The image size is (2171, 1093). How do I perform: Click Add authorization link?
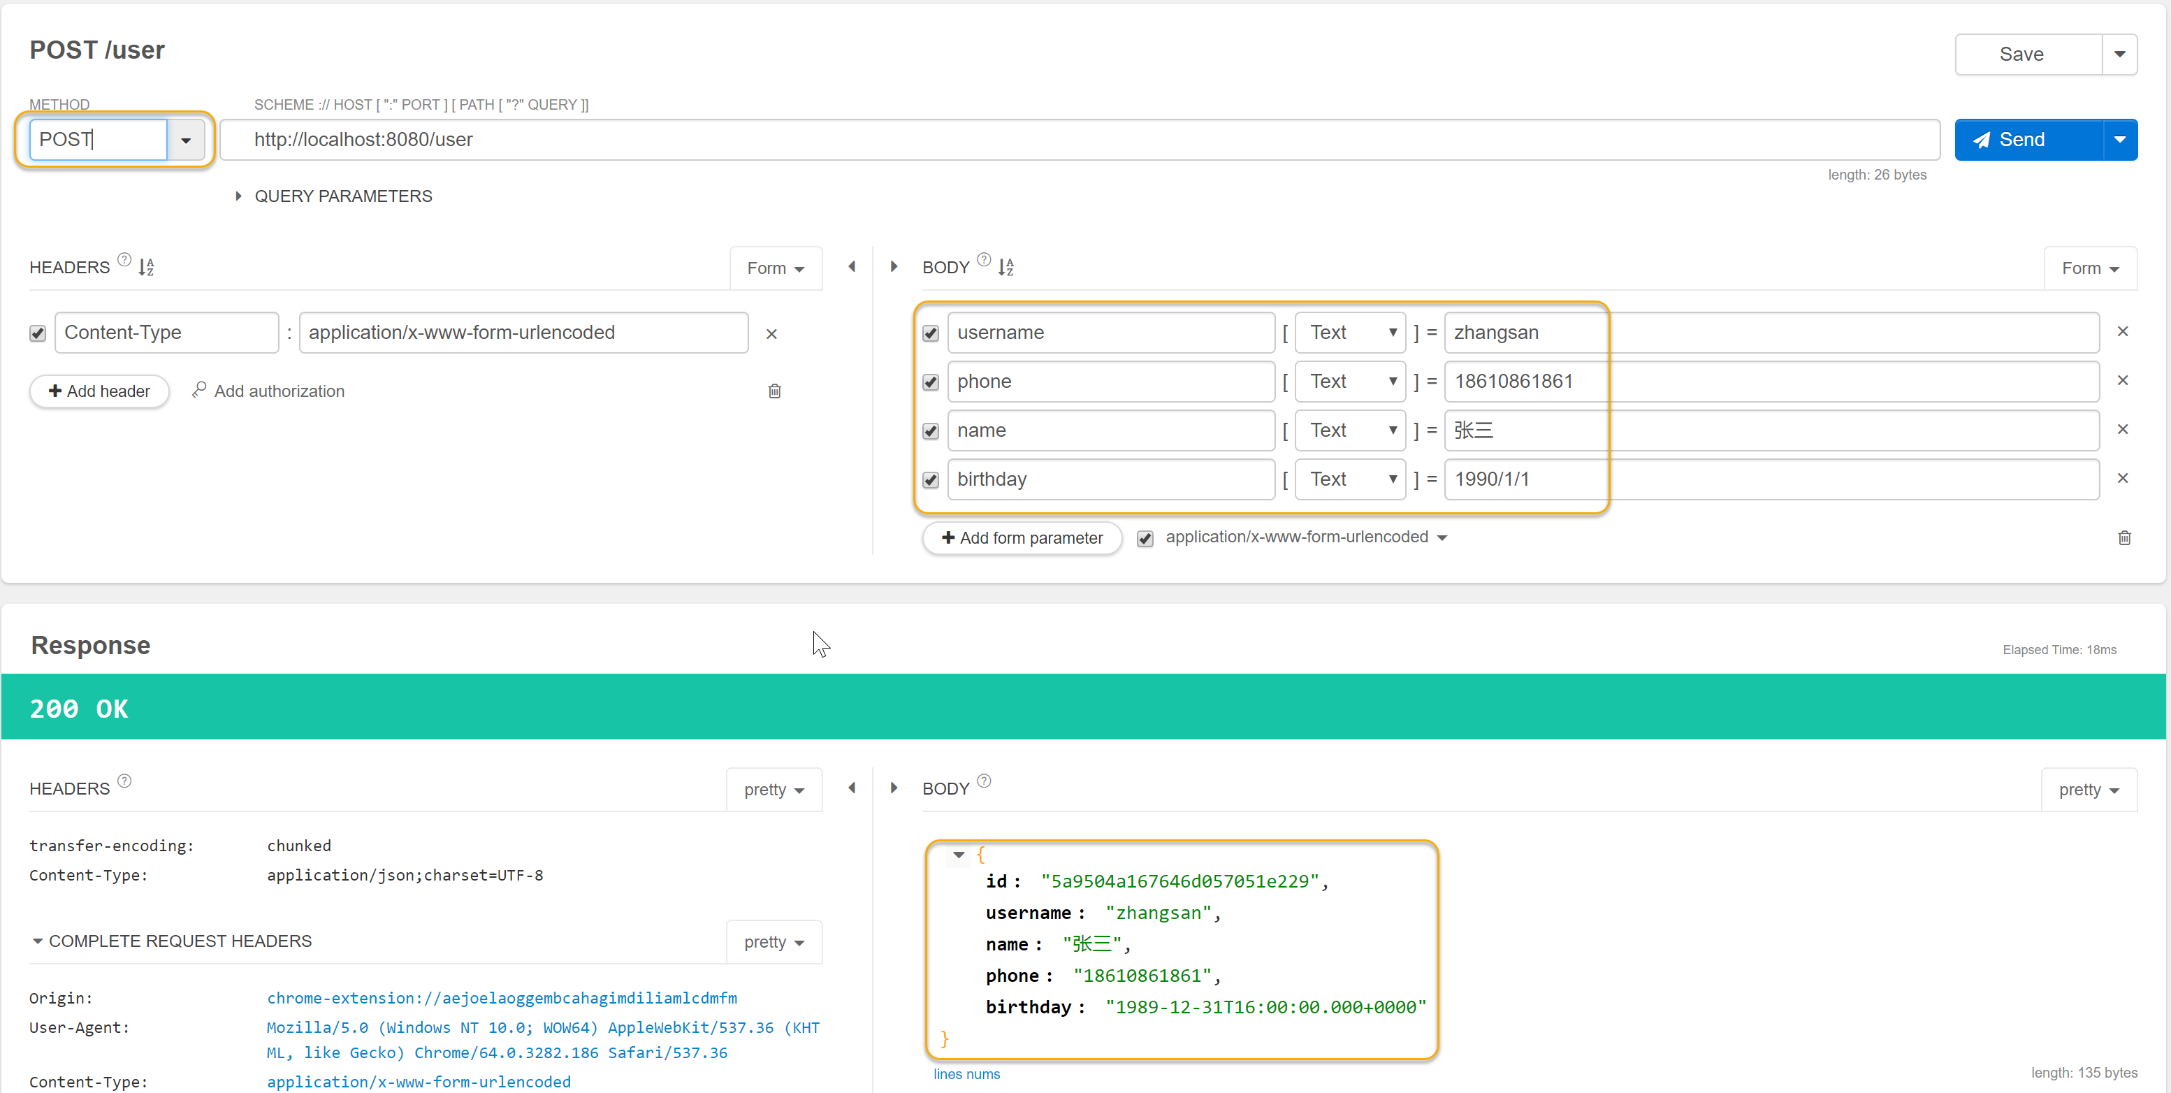click(279, 391)
